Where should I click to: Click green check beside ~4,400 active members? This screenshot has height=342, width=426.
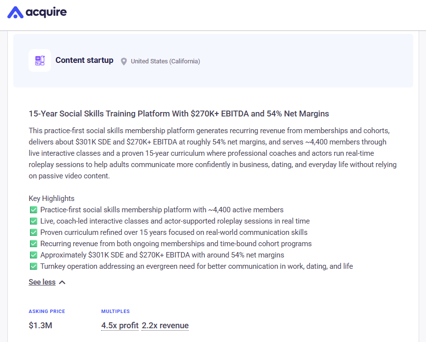[33, 210]
